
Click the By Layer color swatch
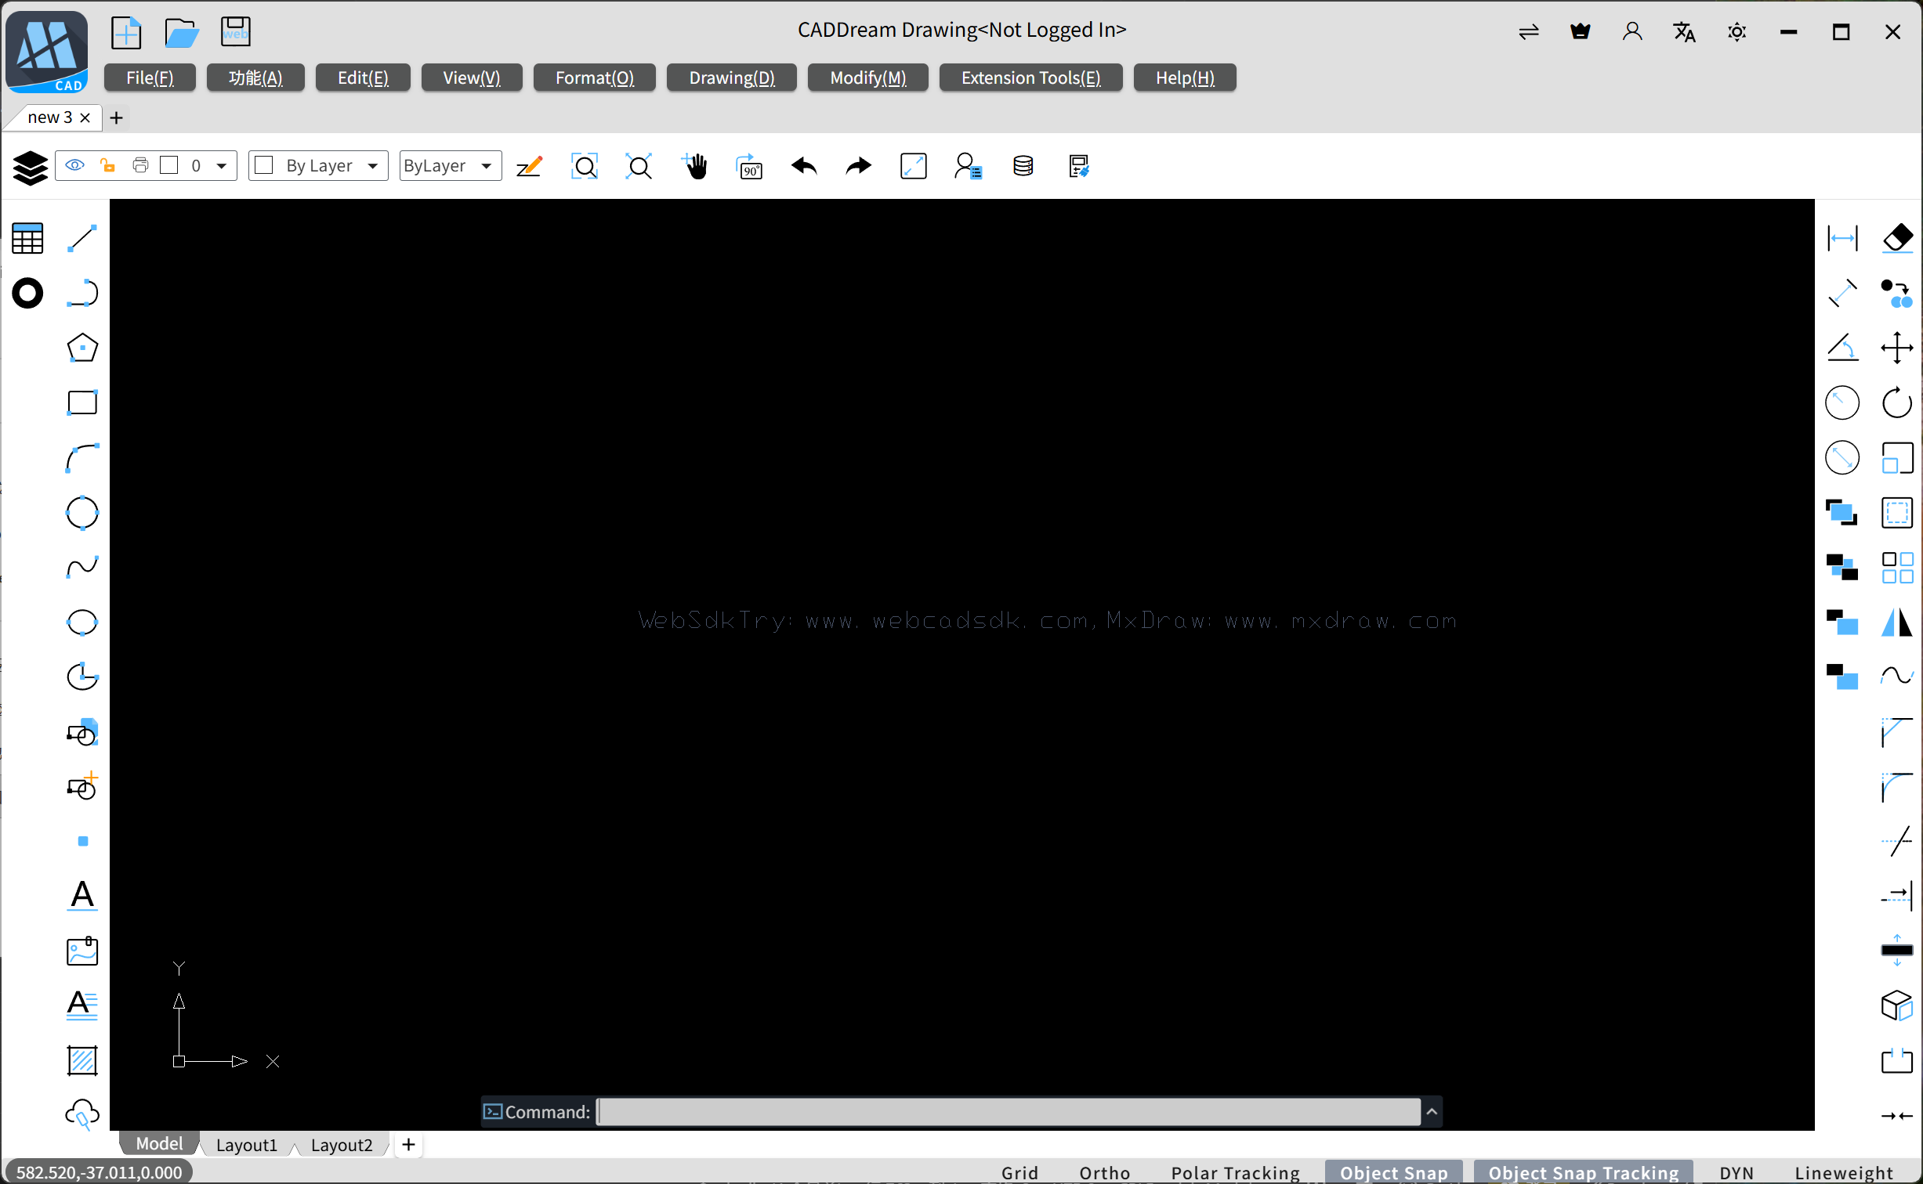click(264, 165)
